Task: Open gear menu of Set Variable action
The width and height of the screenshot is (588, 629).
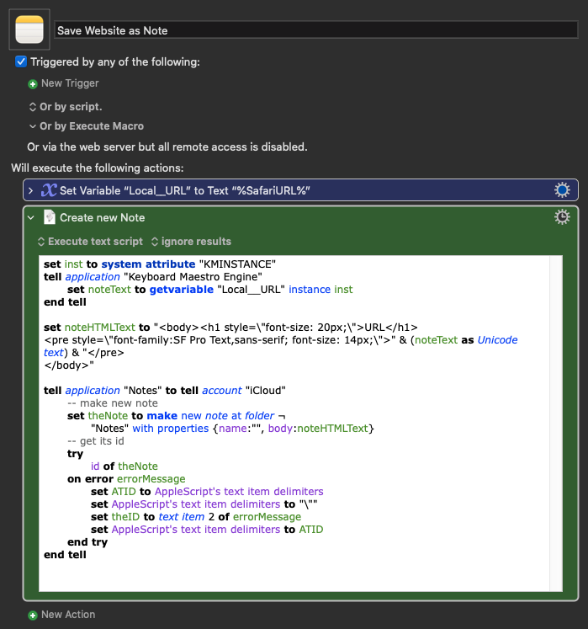Action: [562, 189]
